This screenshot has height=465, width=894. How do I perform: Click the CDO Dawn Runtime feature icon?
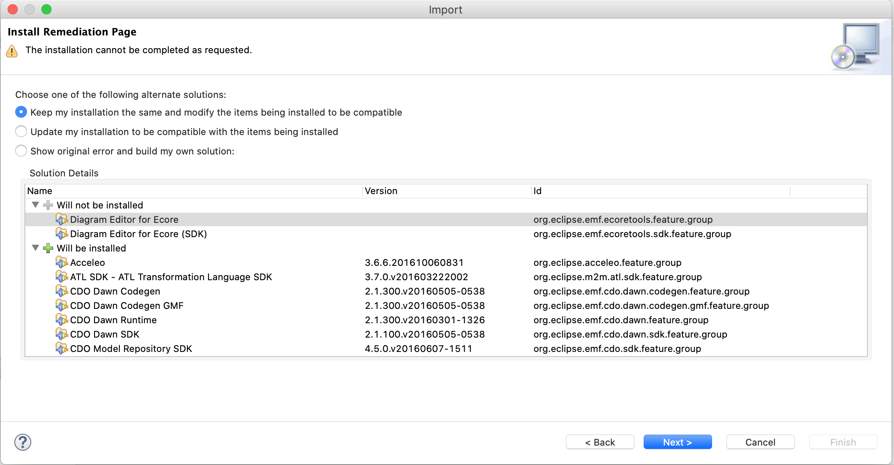62,320
